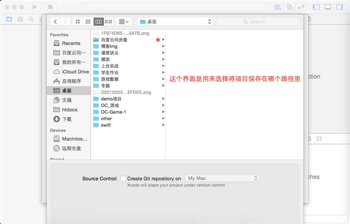This screenshot has width=350, height=224.
Task: Select the 模型 folder
Action: 128,59
